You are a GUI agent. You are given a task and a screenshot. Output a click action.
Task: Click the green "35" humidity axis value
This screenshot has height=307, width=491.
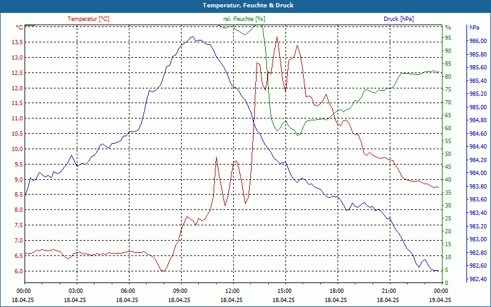[448, 193]
